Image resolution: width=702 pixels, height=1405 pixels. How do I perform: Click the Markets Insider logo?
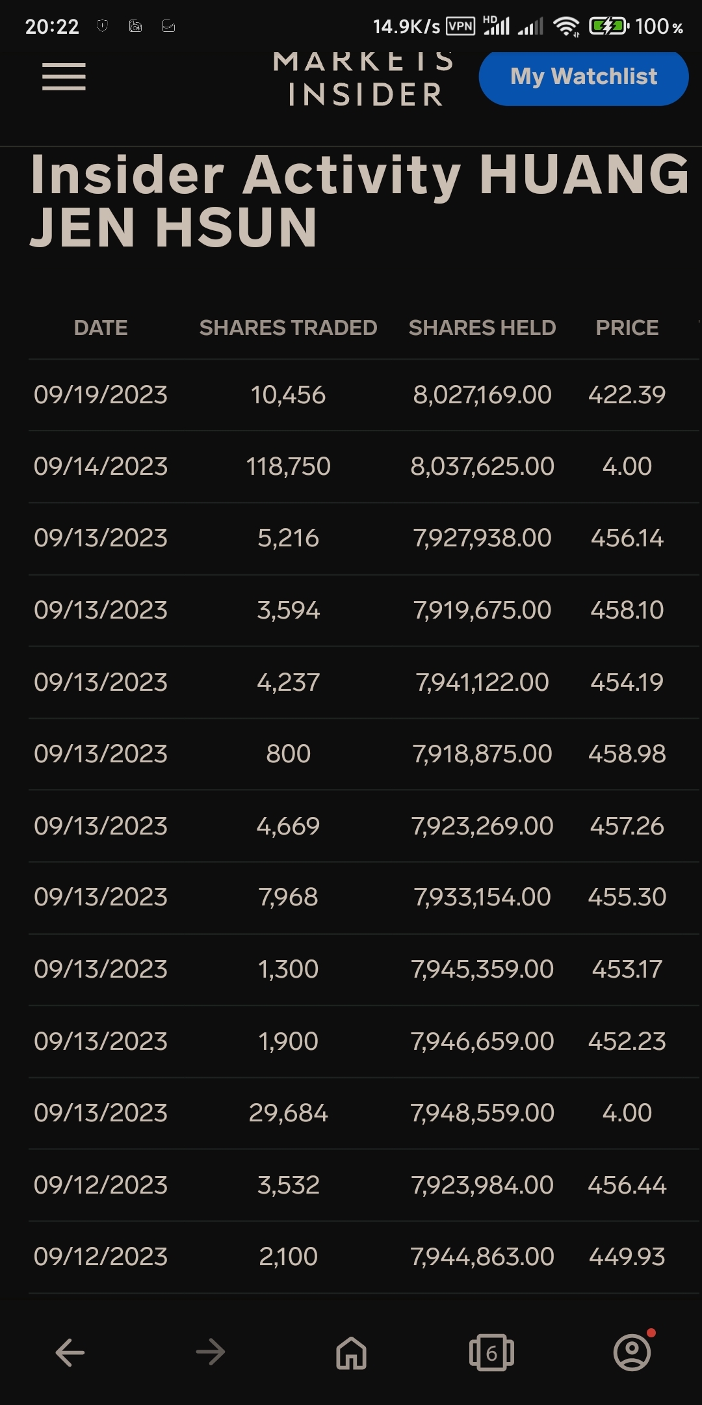point(364,79)
